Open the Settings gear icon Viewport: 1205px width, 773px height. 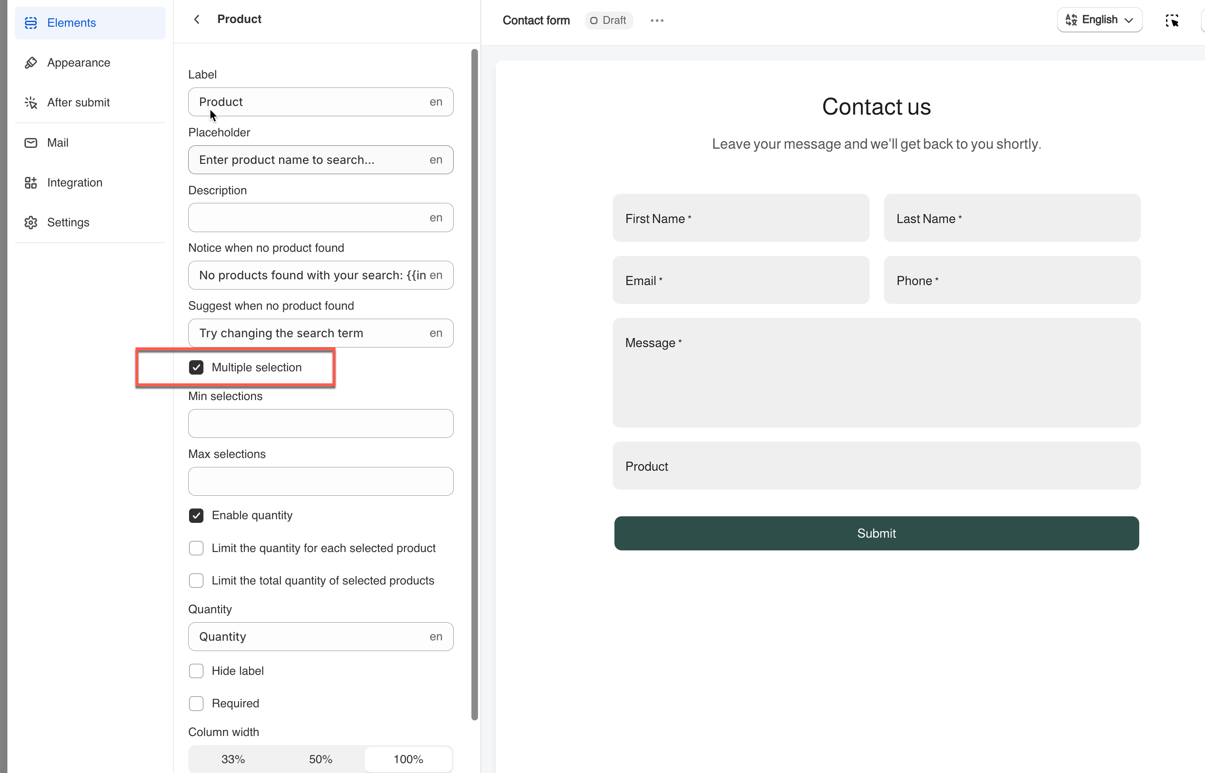coord(31,222)
